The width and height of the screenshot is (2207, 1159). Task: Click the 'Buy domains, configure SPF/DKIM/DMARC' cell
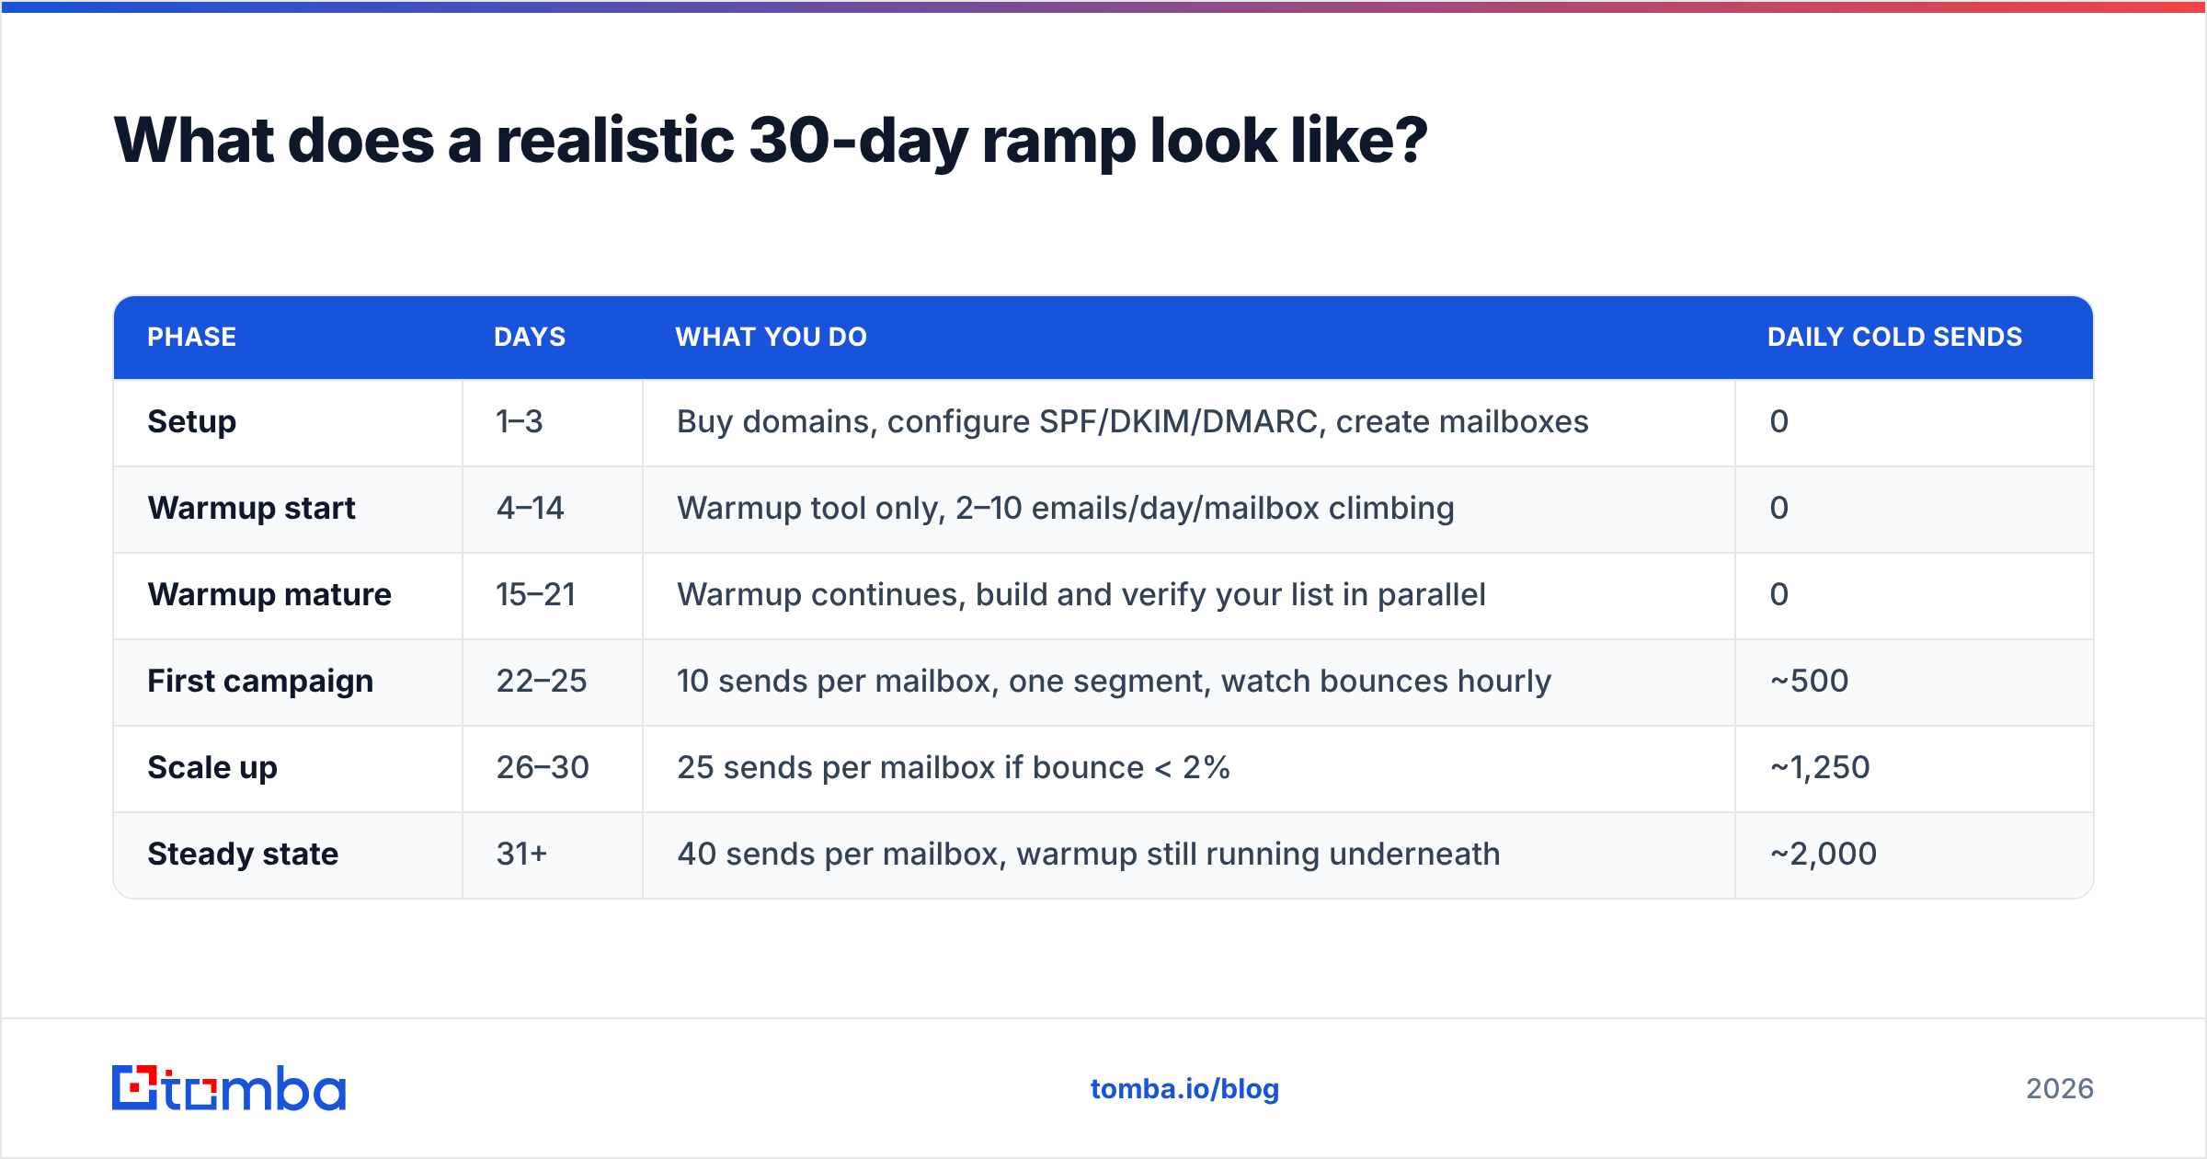[1189, 422]
